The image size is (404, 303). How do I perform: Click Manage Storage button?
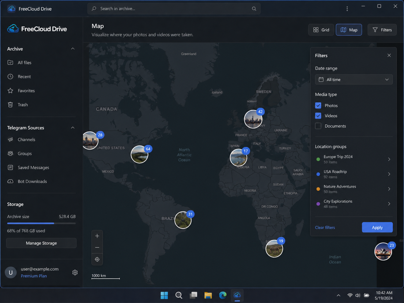point(41,243)
